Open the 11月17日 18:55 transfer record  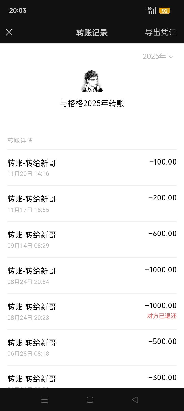pos(92,203)
